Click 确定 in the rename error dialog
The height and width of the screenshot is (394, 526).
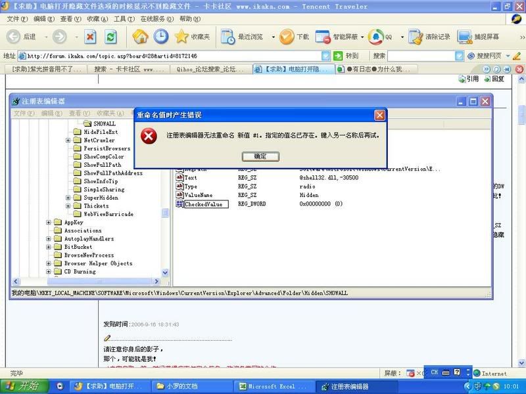tap(260, 156)
